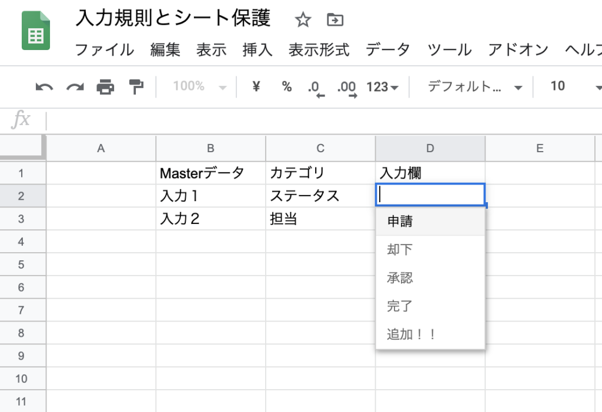Viewport: 602px width, 412px height.
Task: Click the select-all corner box
Action: [23, 148]
